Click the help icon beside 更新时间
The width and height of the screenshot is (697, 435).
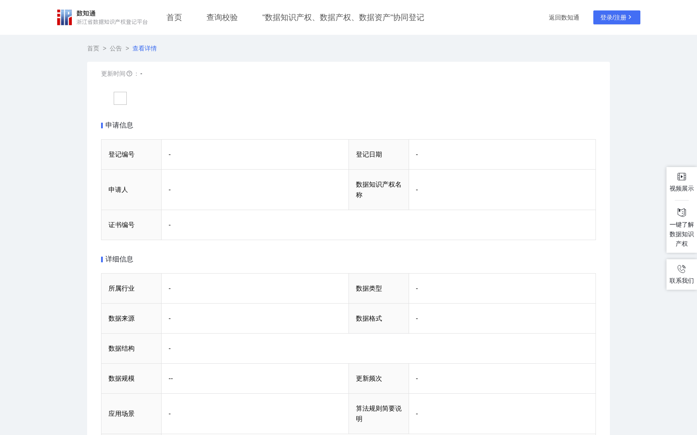129,74
